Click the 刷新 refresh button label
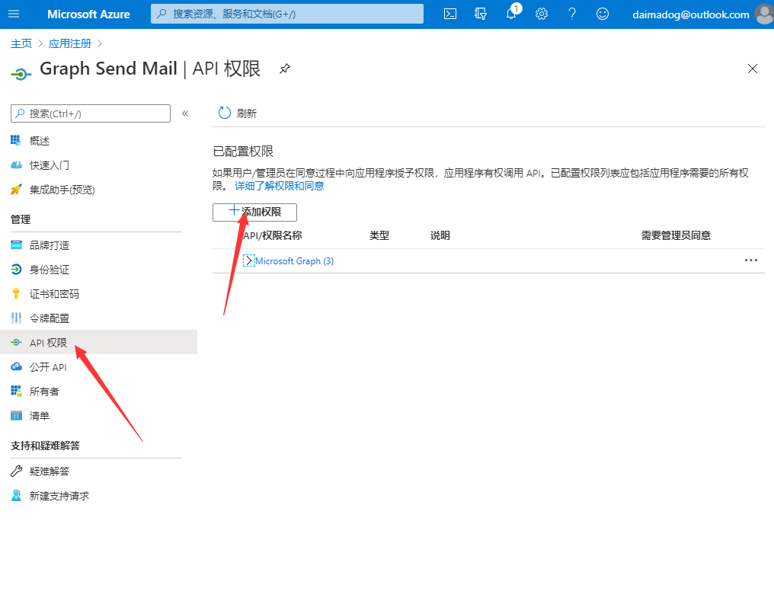Viewport: 774px width, 591px height. pos(247,113)
